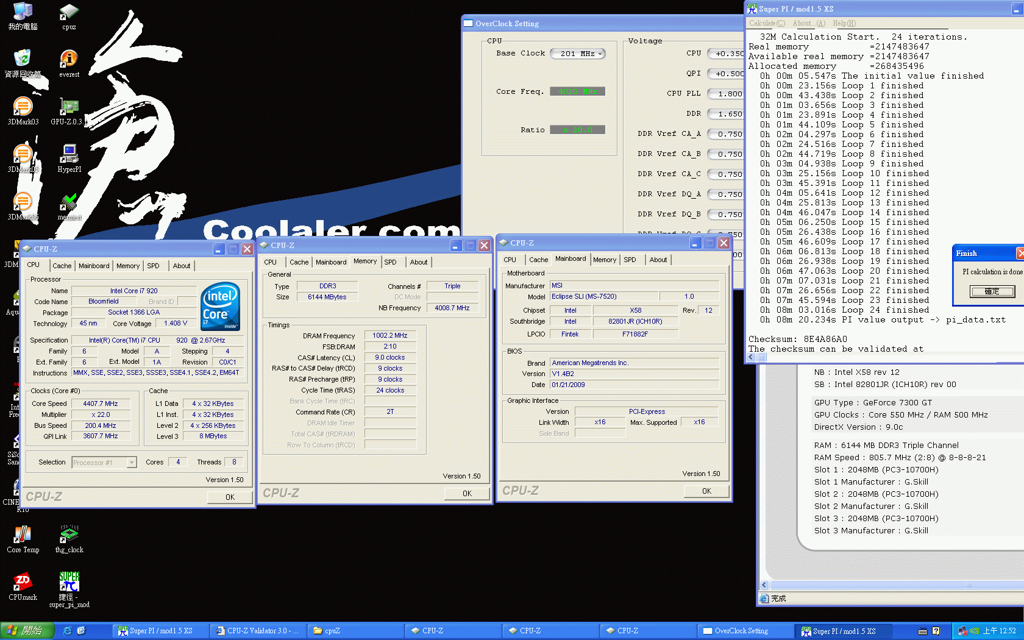This screenshot has width=1024, height=640.
Task: Open the CPU voltage +0.350 dropdown
Action: coord(725,54)
